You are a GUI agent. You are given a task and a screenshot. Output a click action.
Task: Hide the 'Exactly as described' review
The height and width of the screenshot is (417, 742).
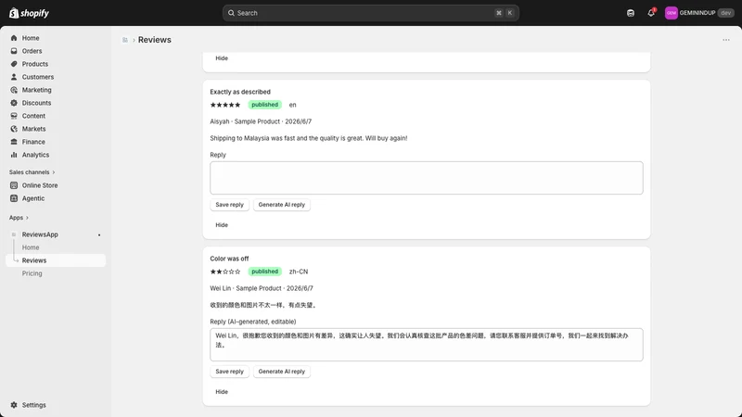[x=222, y=225]
